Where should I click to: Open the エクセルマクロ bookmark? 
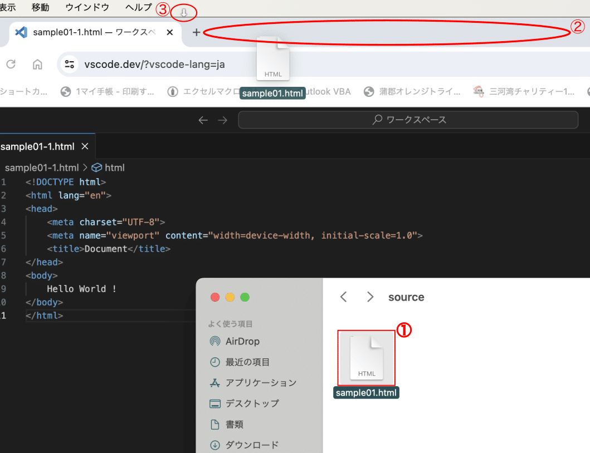click(x=203, y=92)
